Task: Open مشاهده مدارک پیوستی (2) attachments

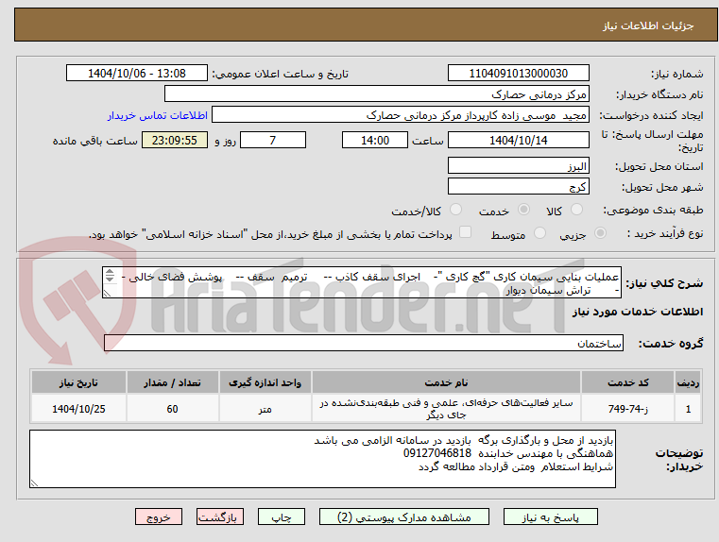Action: [404, 517]
